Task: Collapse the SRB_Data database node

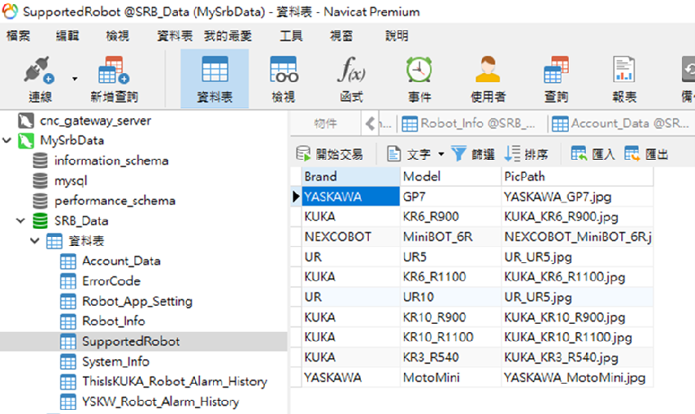Action: click(x=20, y=221)
